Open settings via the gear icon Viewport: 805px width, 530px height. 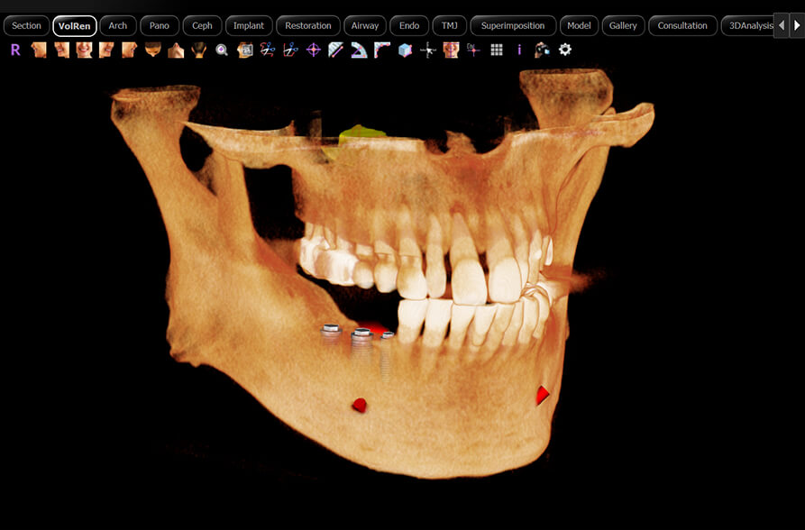(x=565, y=50)
